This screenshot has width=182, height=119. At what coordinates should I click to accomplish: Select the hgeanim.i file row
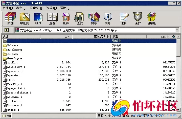89,75
